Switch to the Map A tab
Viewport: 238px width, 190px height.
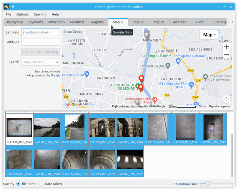coord(138,22)
